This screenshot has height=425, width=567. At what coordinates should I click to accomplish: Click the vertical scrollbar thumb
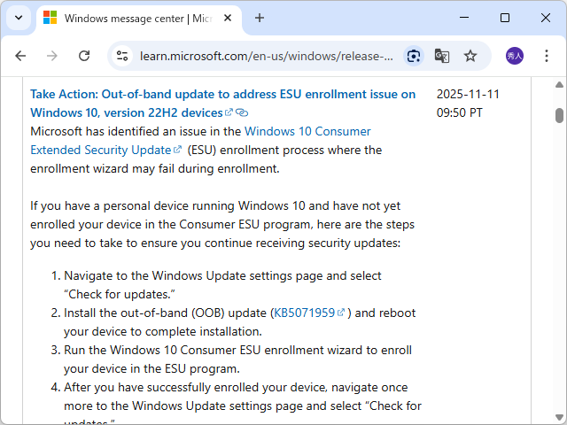pos(559,115)
